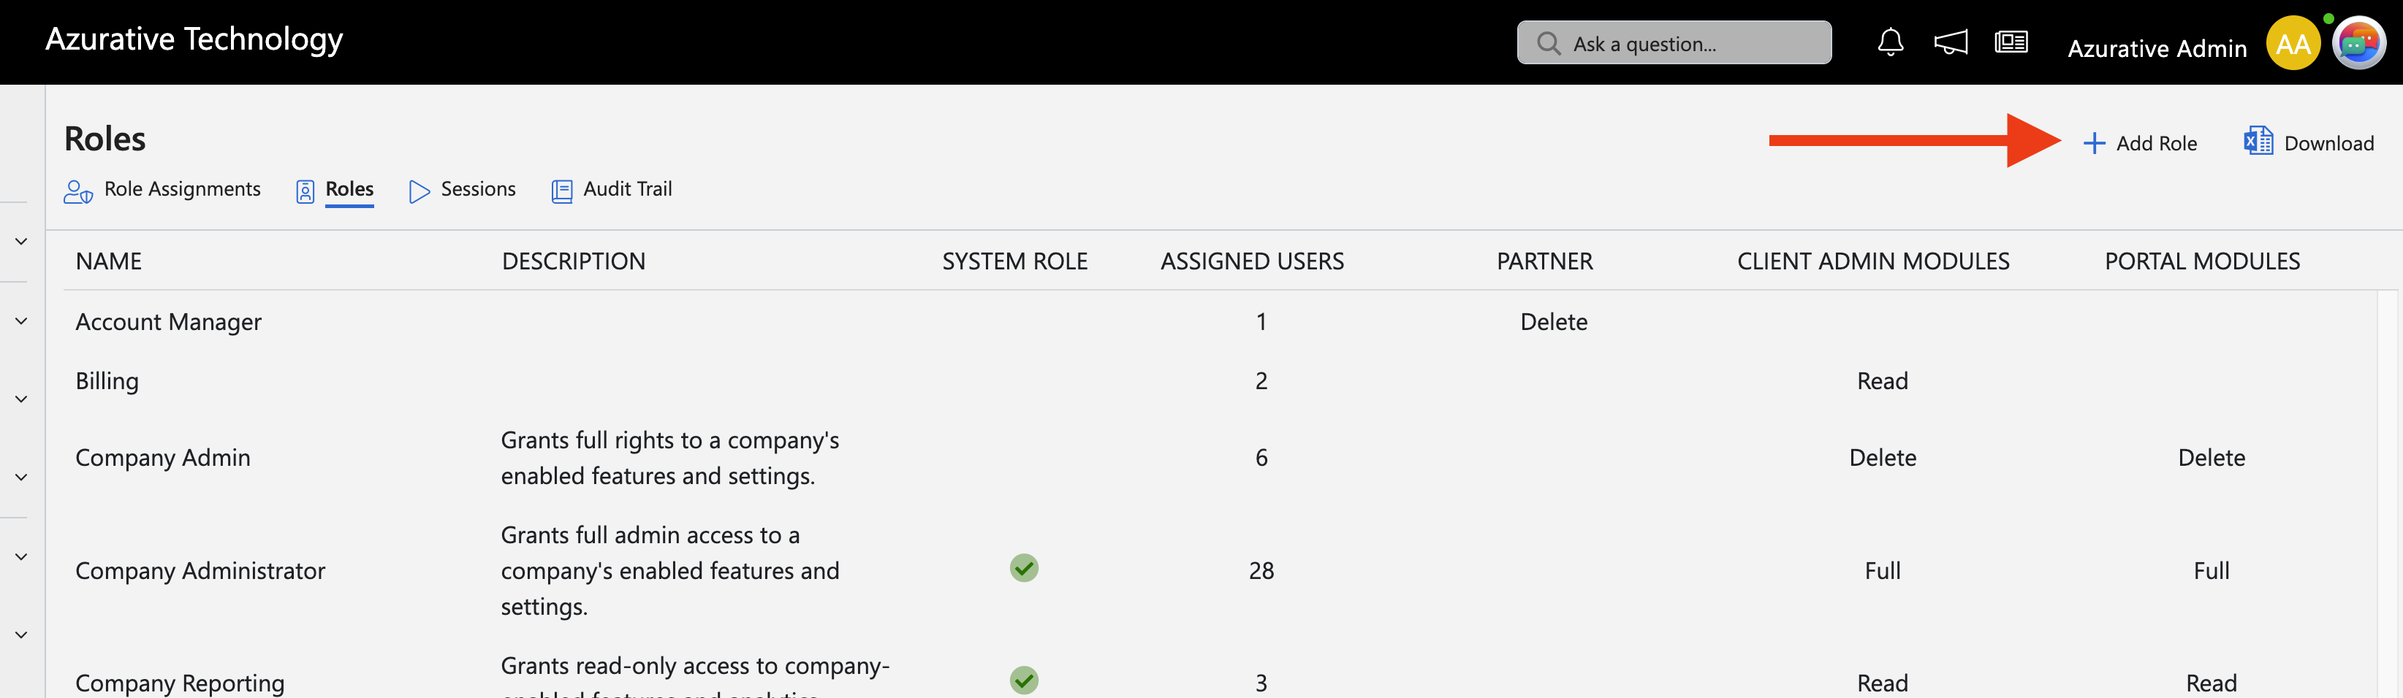This screenshot has width=2403, height=698.
Task: Sort by ASSIGNED USERS column header
Action: [1252, 261]
